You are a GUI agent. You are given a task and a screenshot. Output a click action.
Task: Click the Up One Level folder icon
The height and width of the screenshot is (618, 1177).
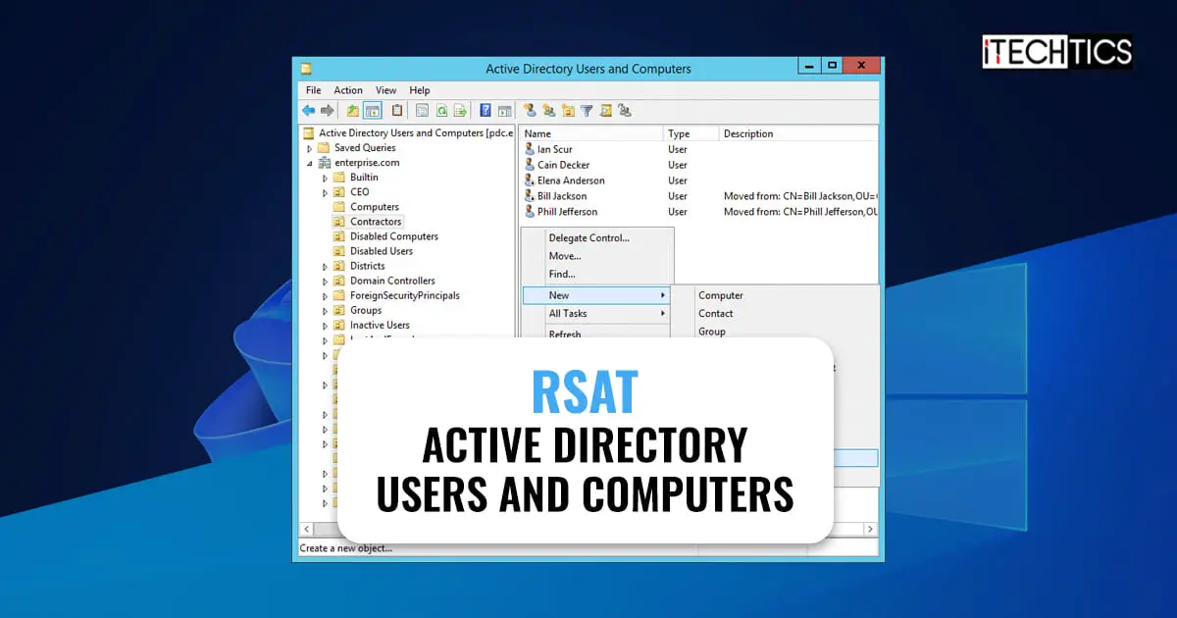pos(351,110)
